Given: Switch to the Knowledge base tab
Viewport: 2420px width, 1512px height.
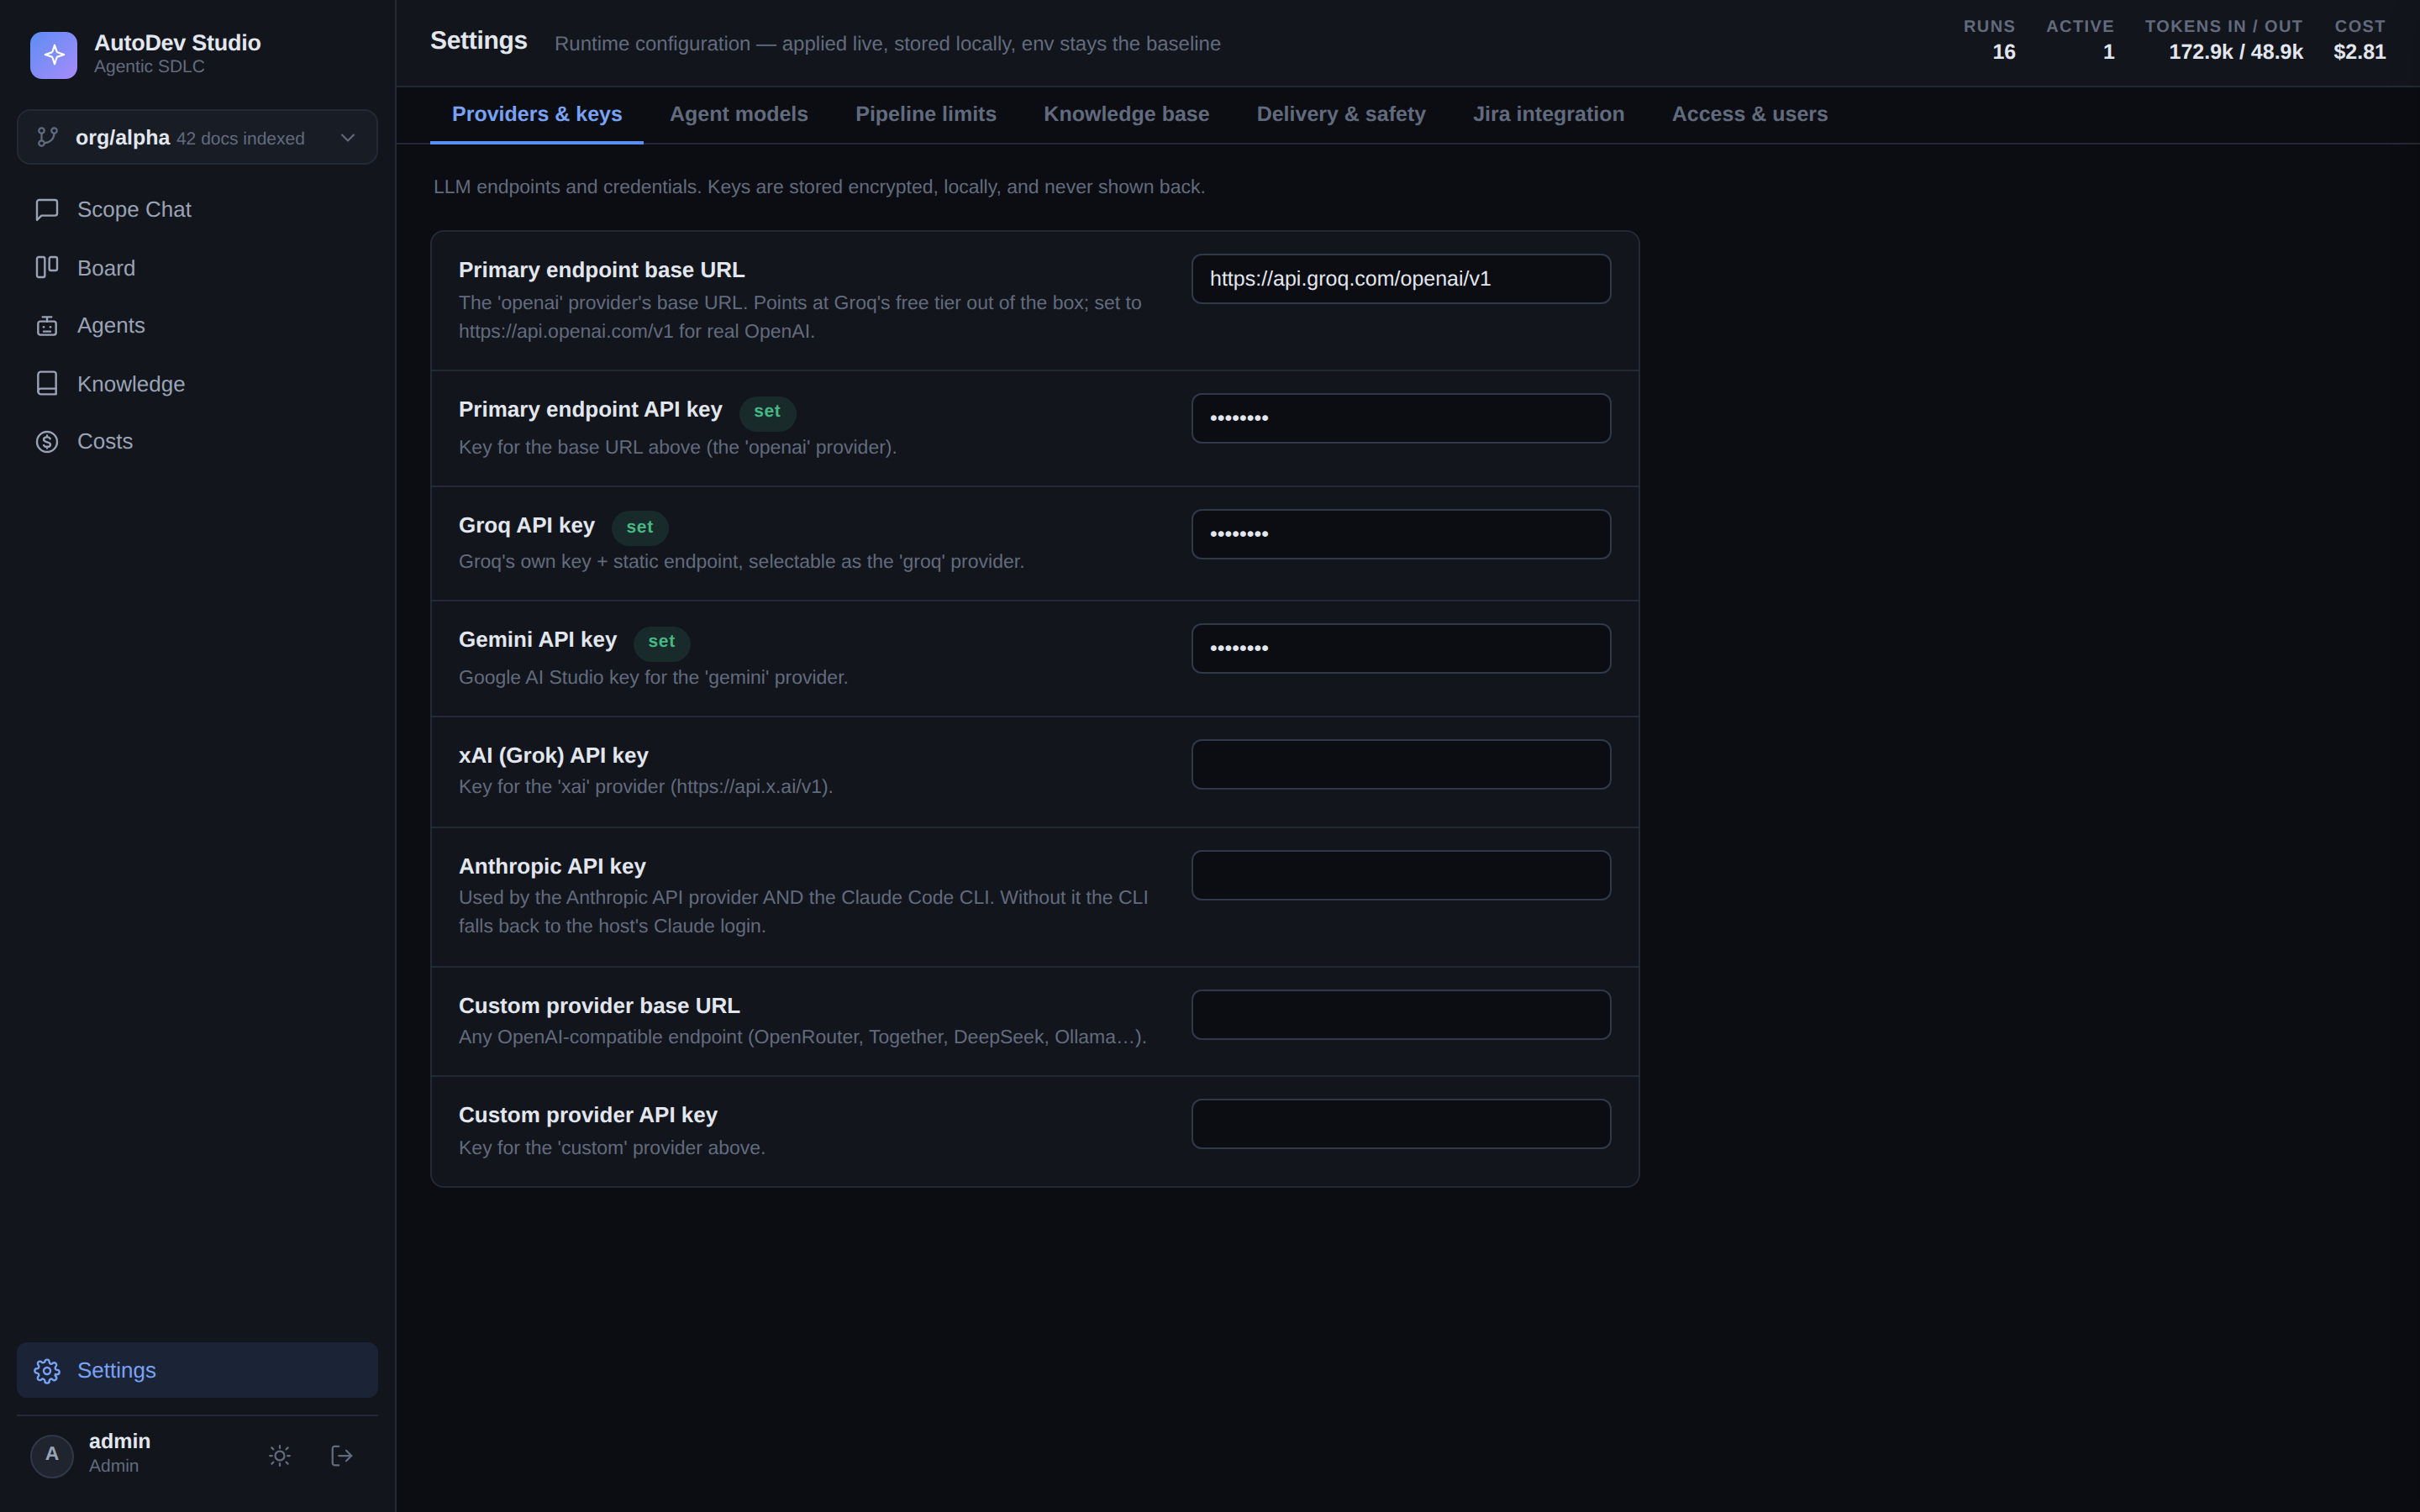Looking at the screenshot, I should click(1127, 115).
